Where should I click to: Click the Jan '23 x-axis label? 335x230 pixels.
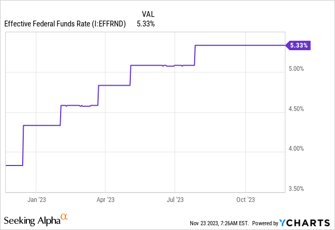(x=35, y=199)
